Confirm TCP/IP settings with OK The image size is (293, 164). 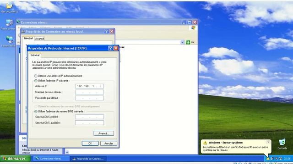click(90, 143)
